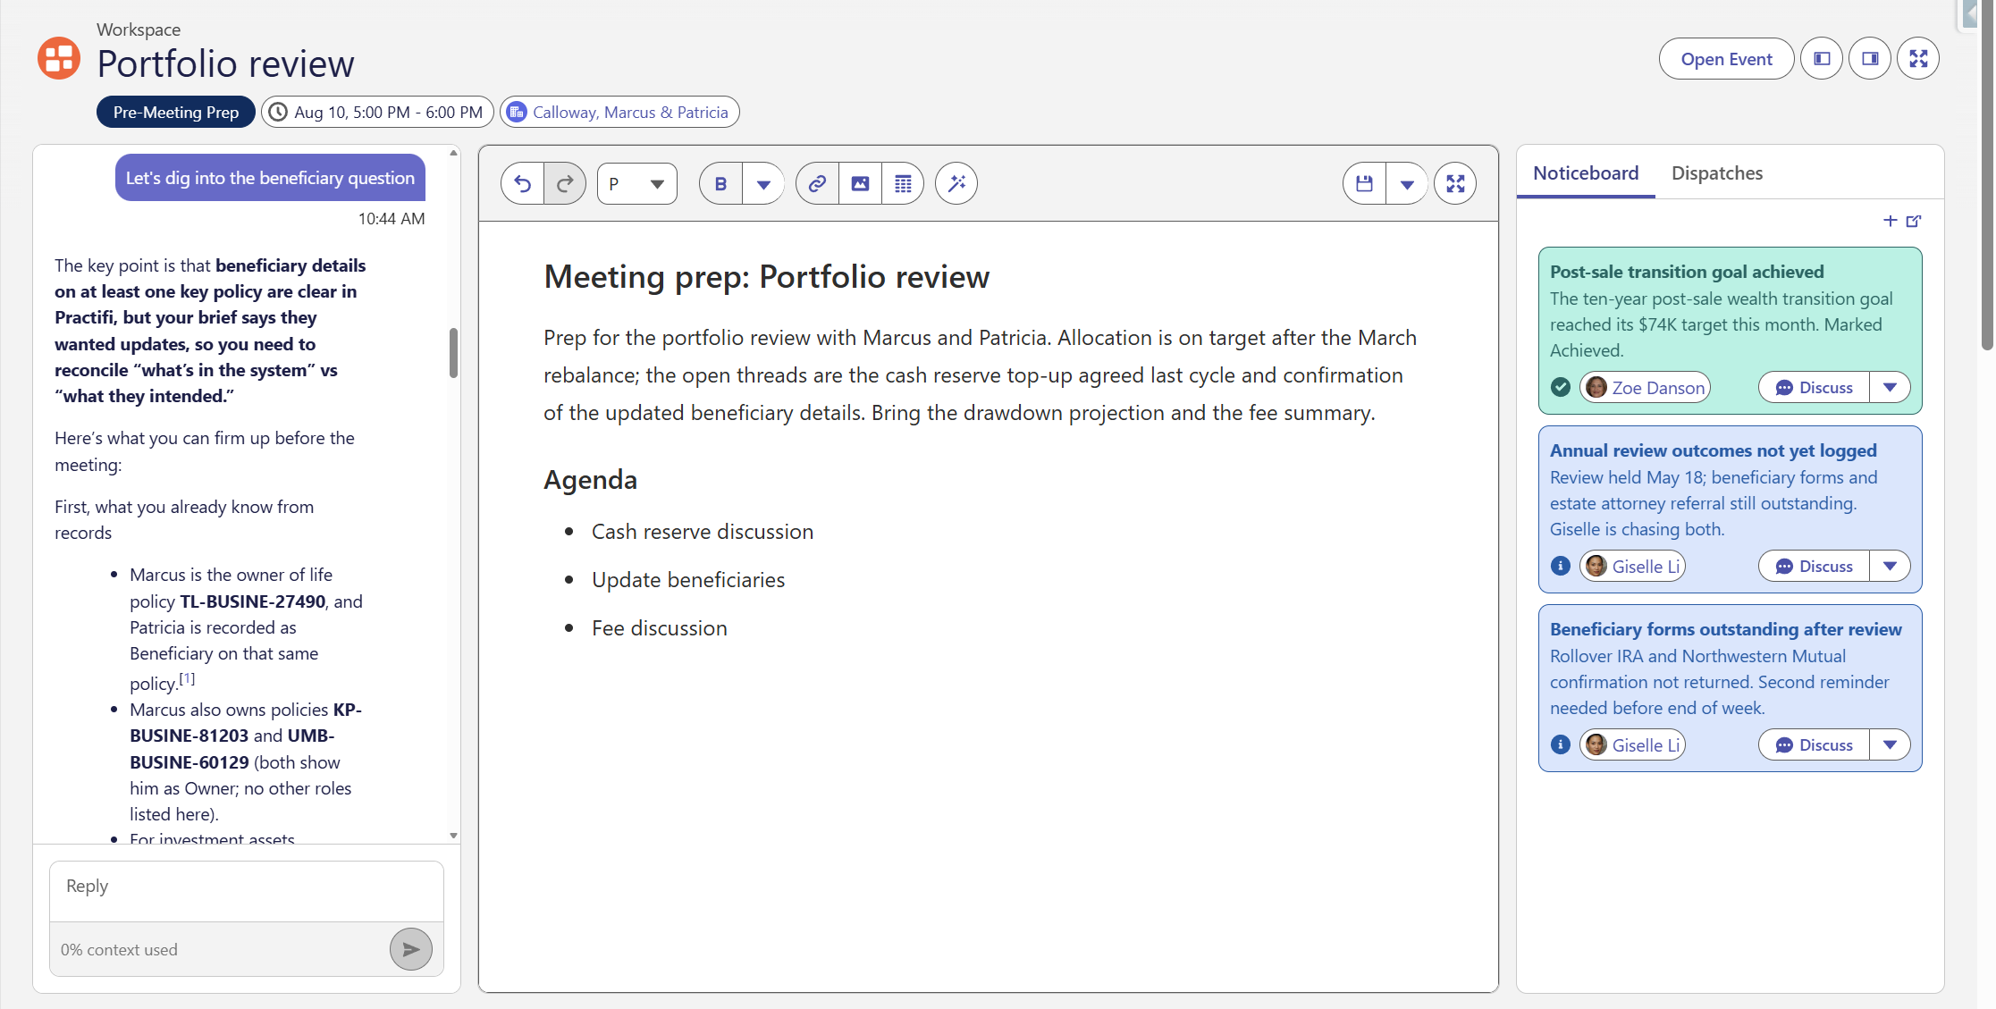Save the document with the disk icon
The height and width of the screenshot is (1009, 1996).
click(x=1364, y=184)
